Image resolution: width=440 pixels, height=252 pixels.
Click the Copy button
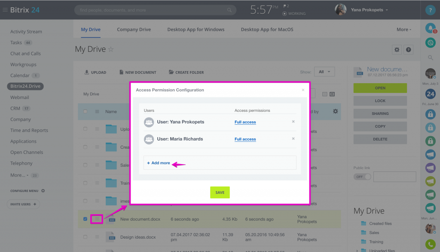click(x=380, y=126)
